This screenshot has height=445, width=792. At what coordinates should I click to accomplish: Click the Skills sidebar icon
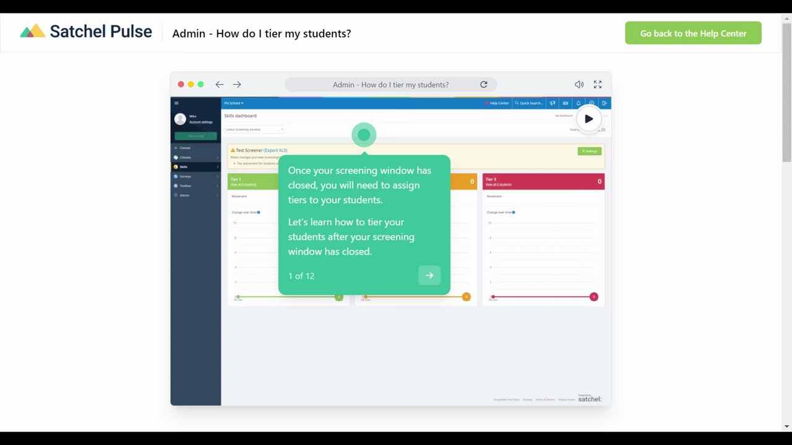click(x=176, y=167)
